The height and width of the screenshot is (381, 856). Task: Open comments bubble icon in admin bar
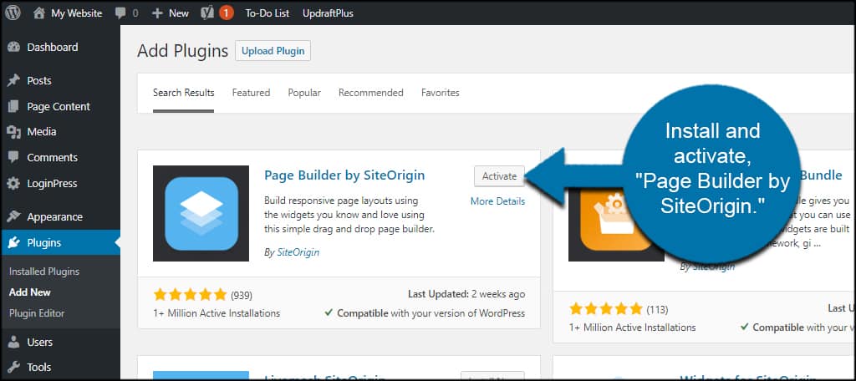[x=120, y=13]
